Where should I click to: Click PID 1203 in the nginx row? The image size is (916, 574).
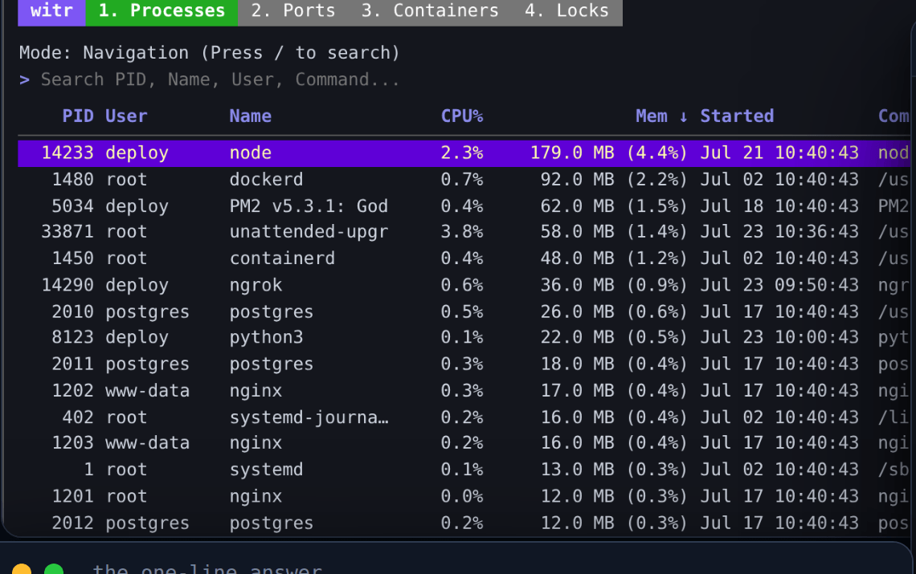pyautogui.click(x=72, y=443)
